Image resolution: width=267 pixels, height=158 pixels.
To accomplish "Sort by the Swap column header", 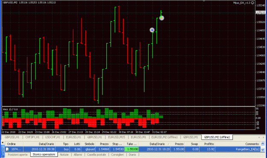I will tap(192, 144).
